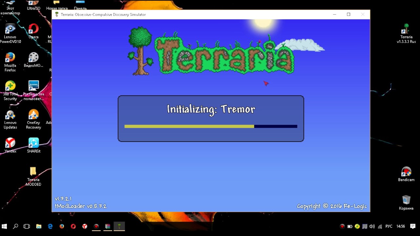This screenshot has height=236, width=420.
Task: Click the 'v1.3.2.1' version text
Action: 63,199
